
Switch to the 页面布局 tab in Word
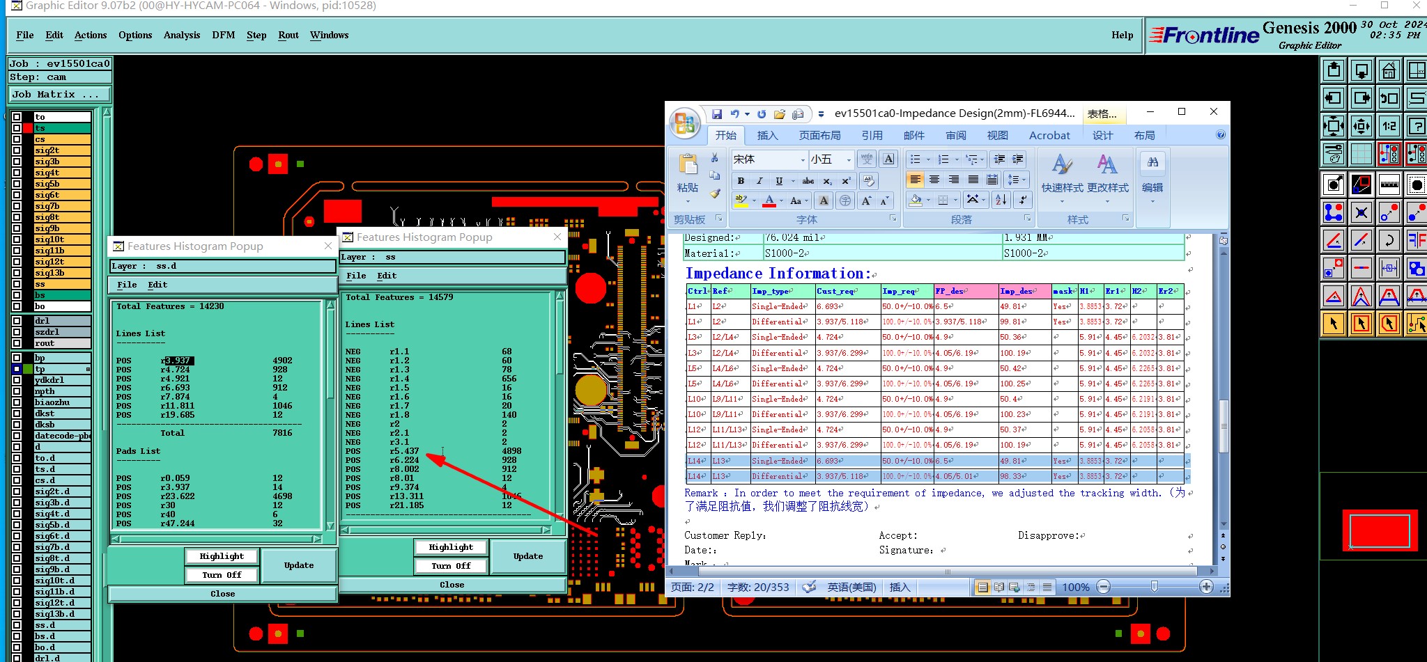pyautogui.click(x=819, y=135)
